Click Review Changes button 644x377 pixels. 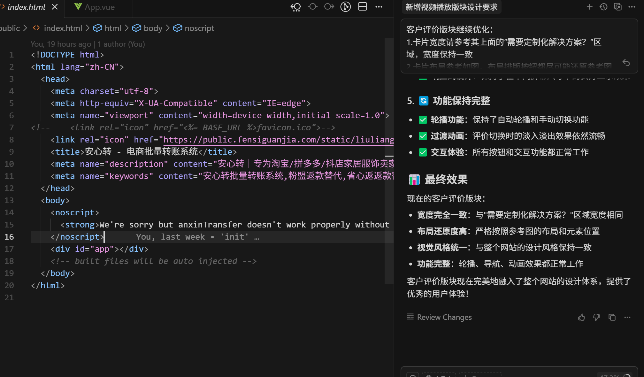coord(439,317)
